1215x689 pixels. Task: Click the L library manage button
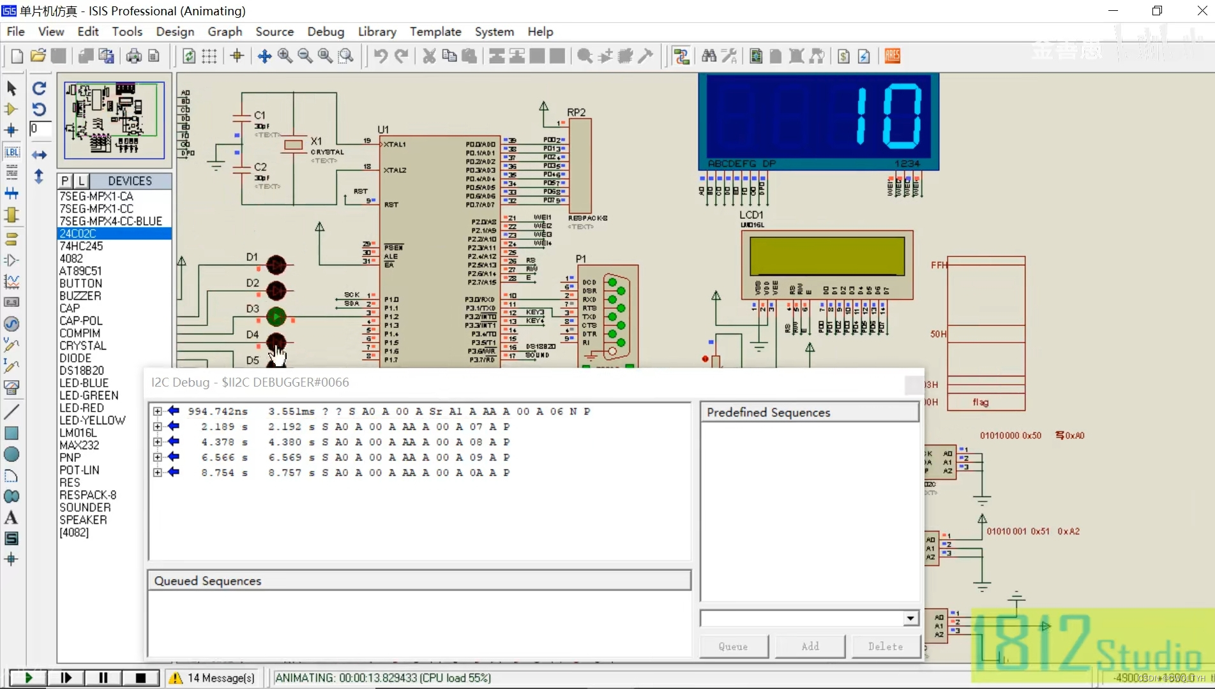click(81, 181)
